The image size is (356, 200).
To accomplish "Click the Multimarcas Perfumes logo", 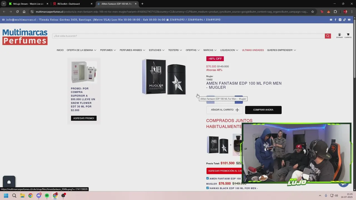I will [x=25, y=37].
